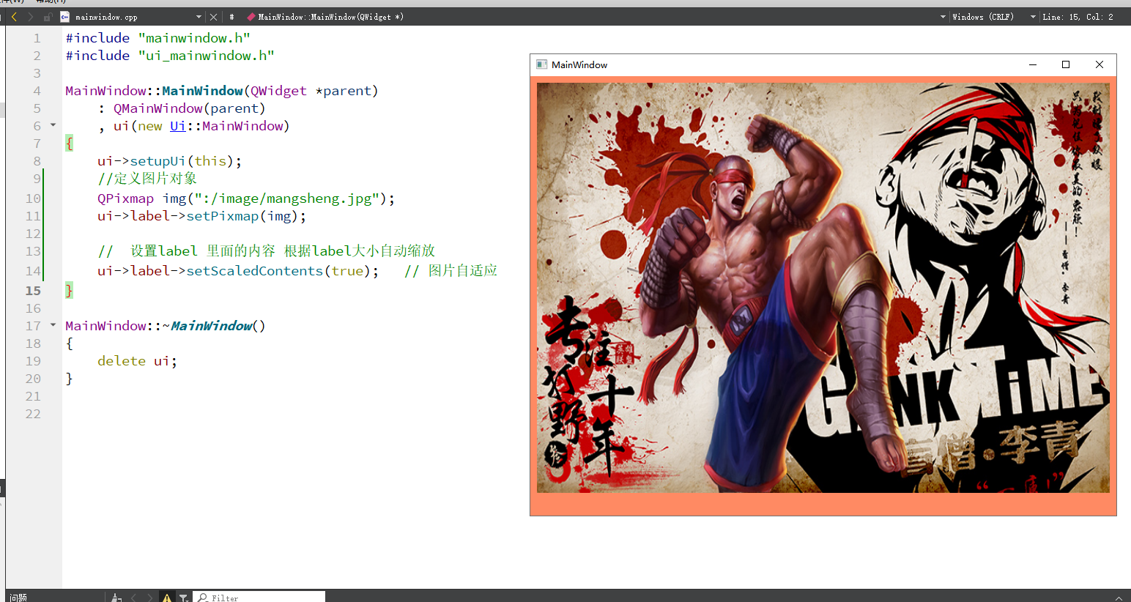Click the C++ file icon beside mainwindow.cpp
This screenshot has height=602, width=1131.
tap(64, 16)
